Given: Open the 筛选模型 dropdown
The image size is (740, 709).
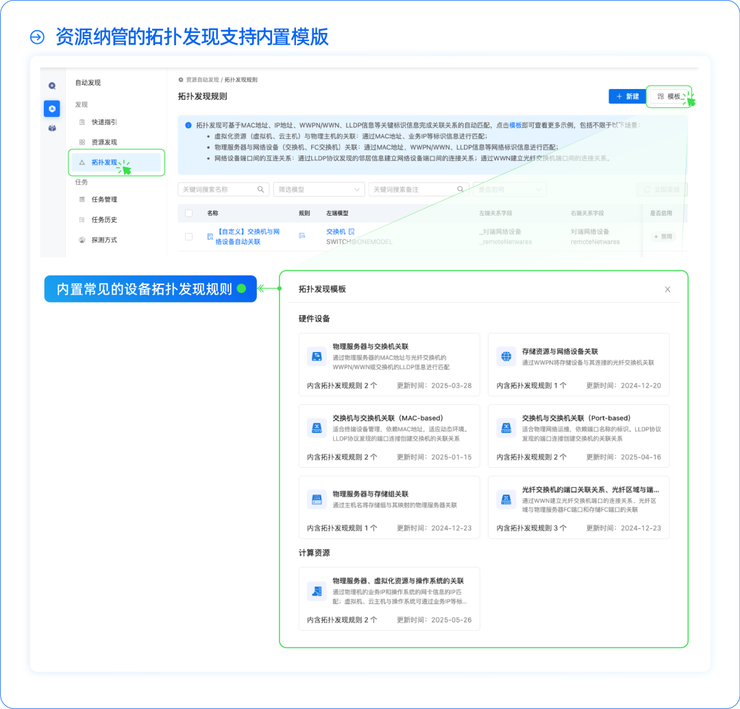Looking at the screenshot, I should tap(319, 189).
